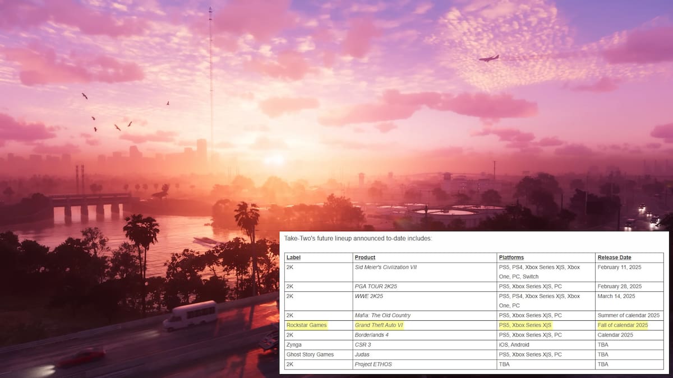Screen dimensions: 673x378
Task: Click the 2K label in Civilization VII row
Action: [x=290, y=267]
